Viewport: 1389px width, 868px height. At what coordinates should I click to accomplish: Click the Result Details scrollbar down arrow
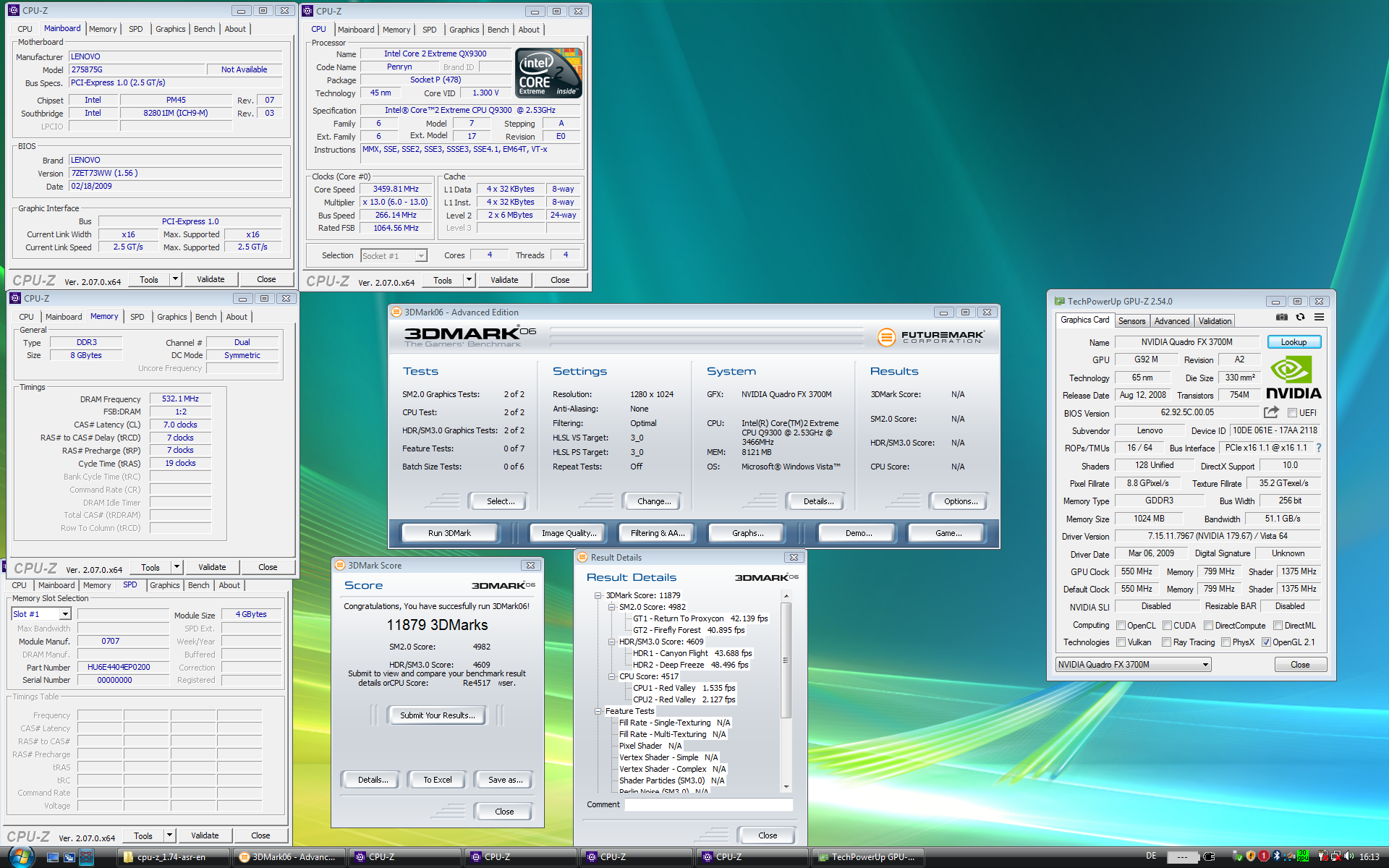[x=786, y=787]
